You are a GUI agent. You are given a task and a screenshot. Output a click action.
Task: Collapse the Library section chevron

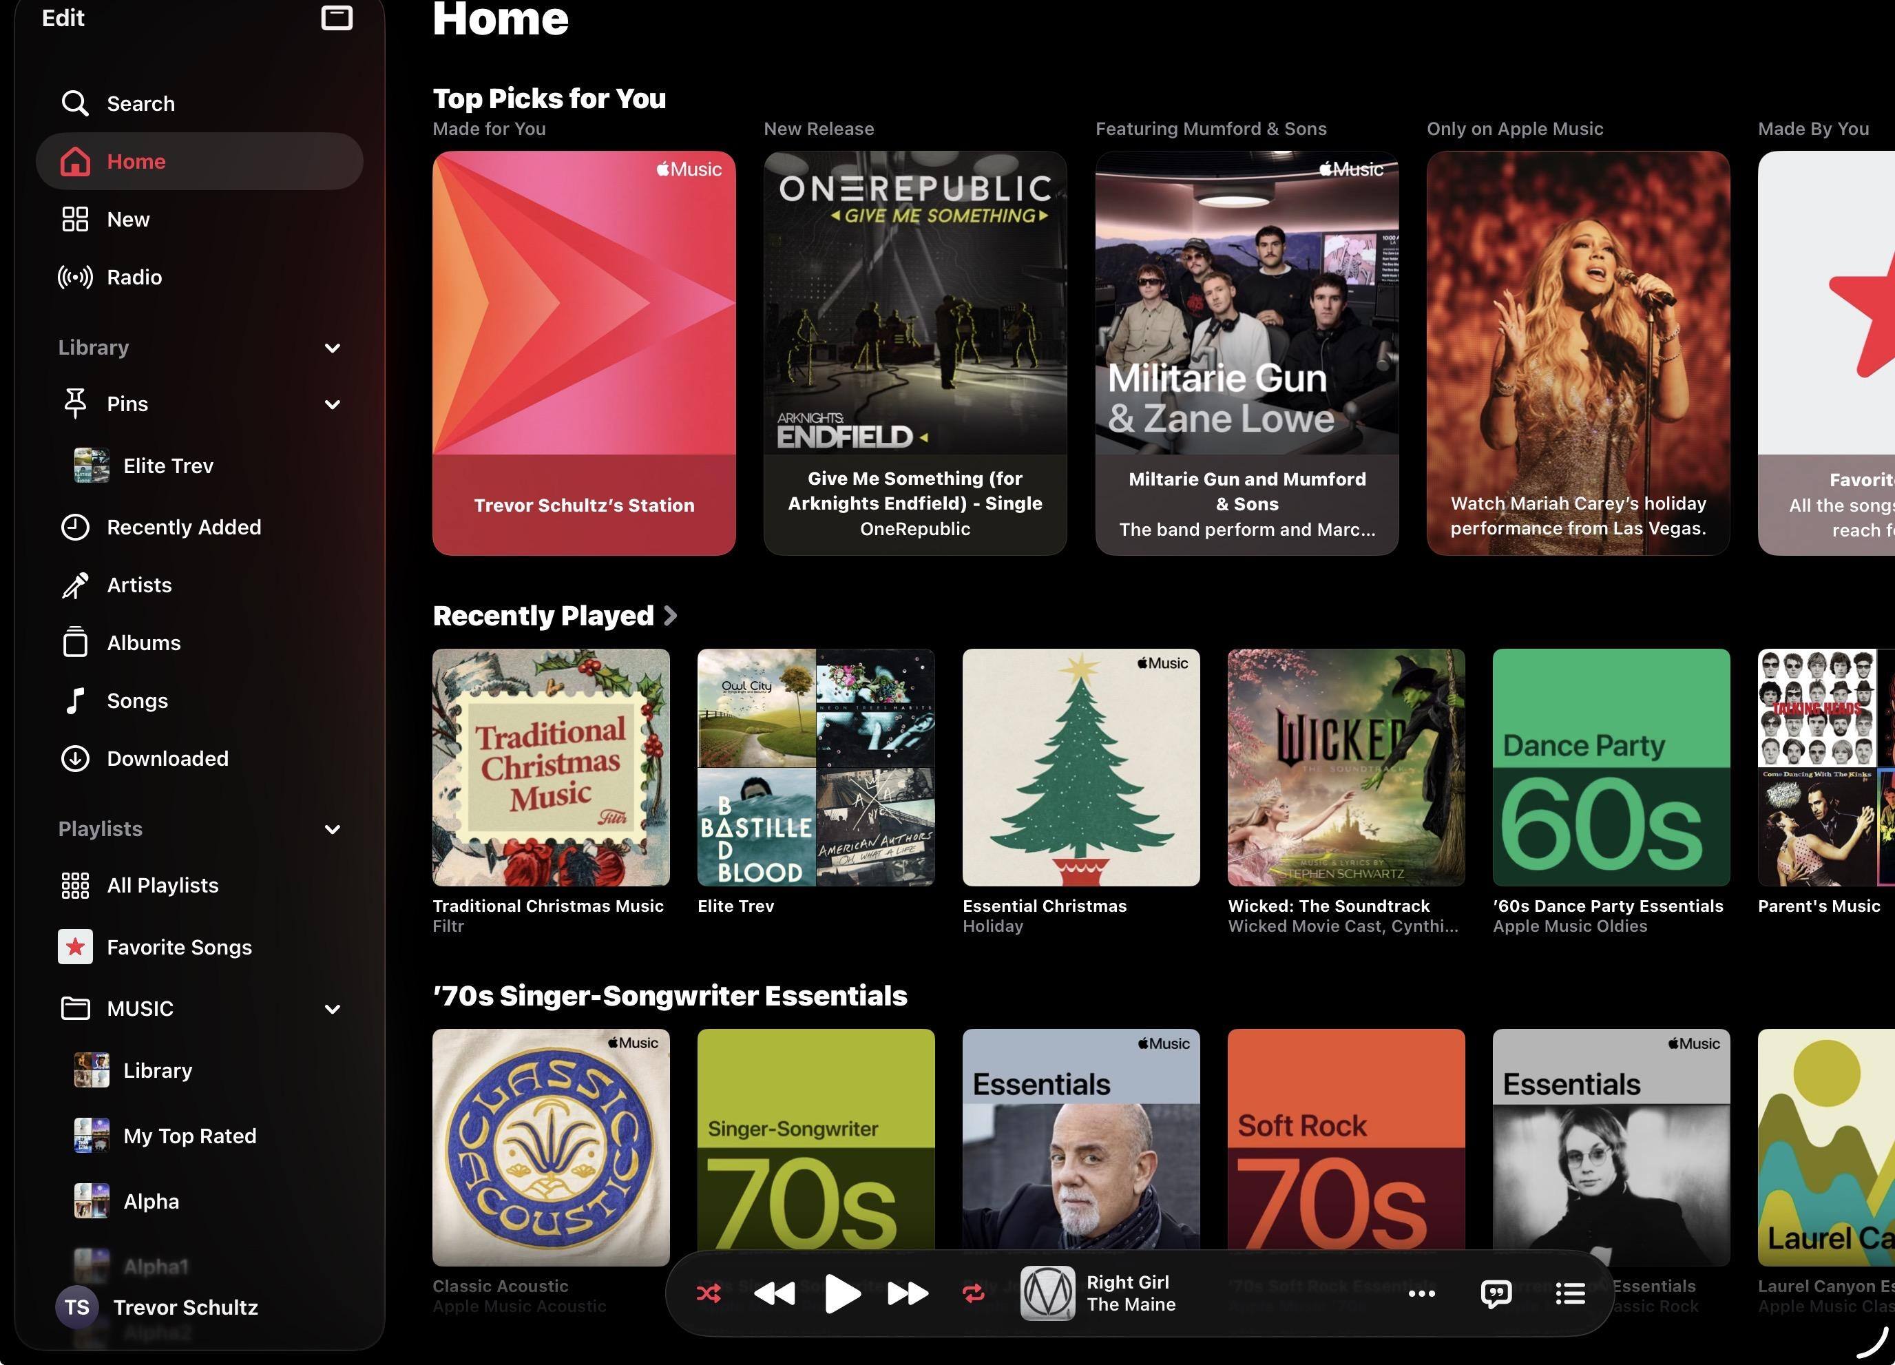point(333,348)
